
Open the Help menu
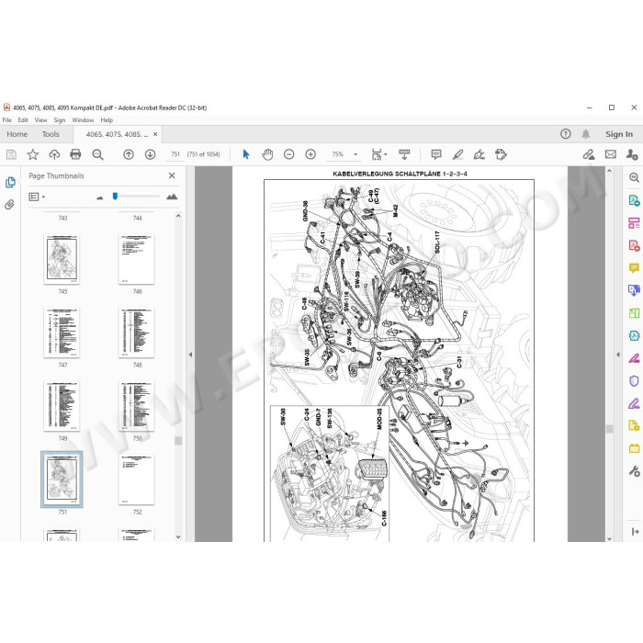click(107, 120)
